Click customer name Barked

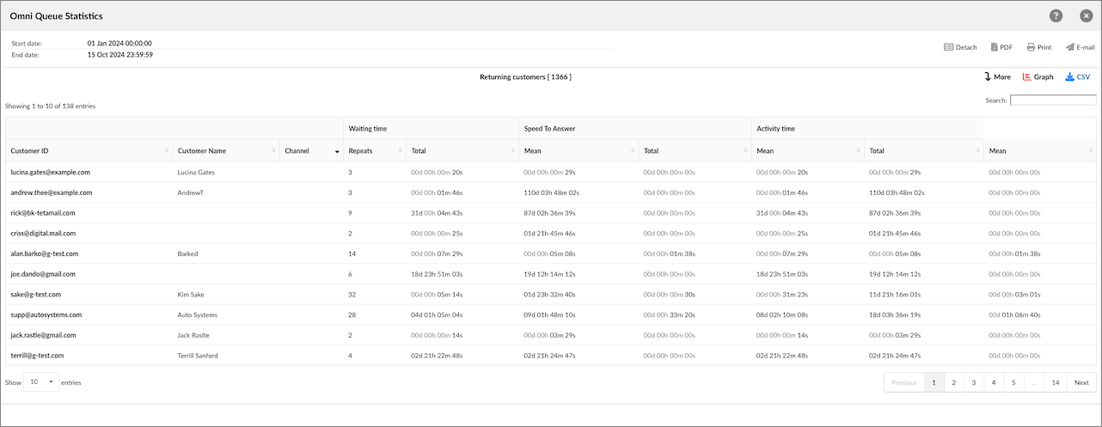coord(187,253)
